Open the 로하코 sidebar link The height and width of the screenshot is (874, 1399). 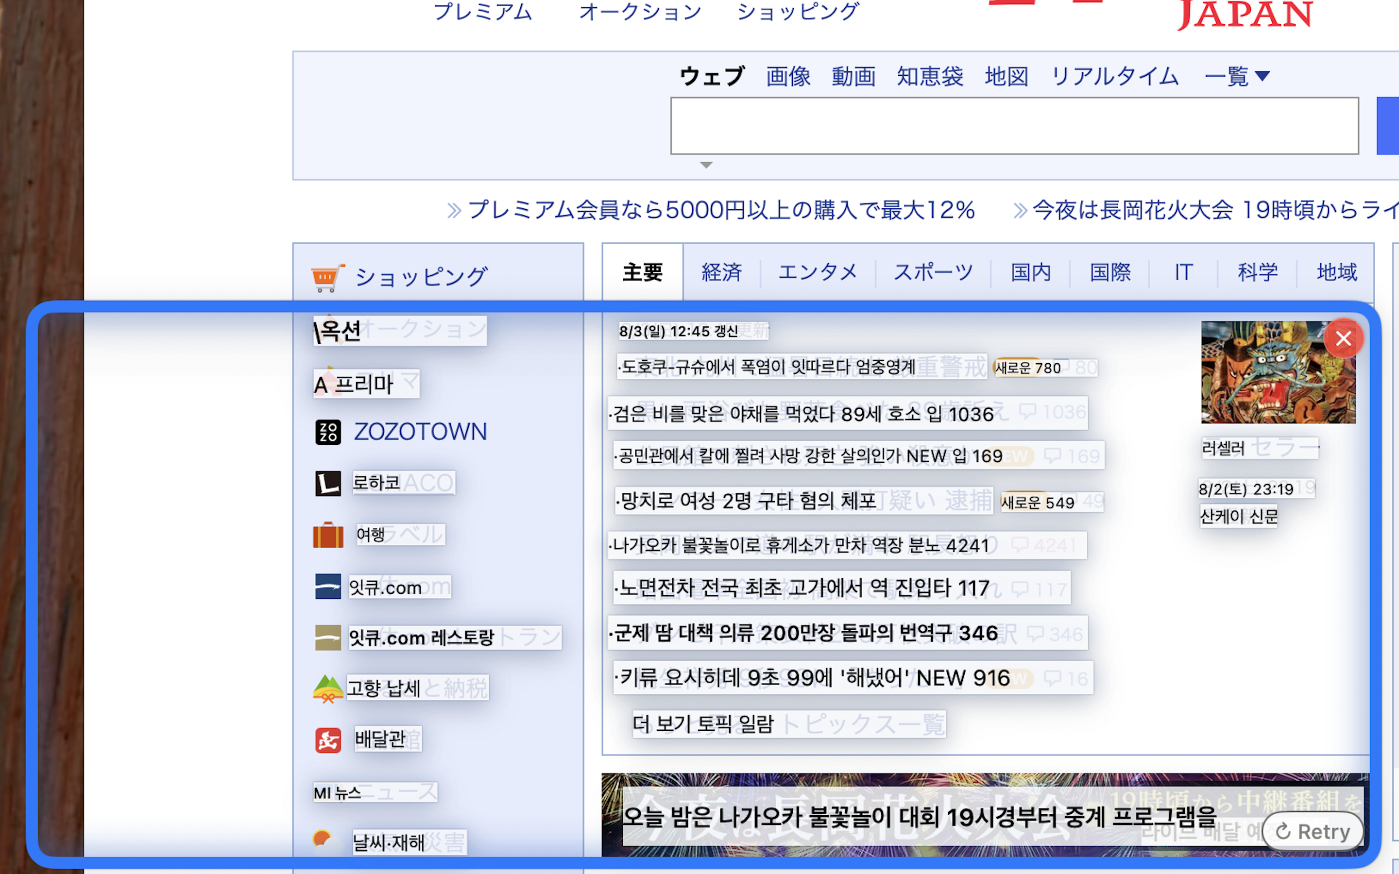[x=404, y=483]
